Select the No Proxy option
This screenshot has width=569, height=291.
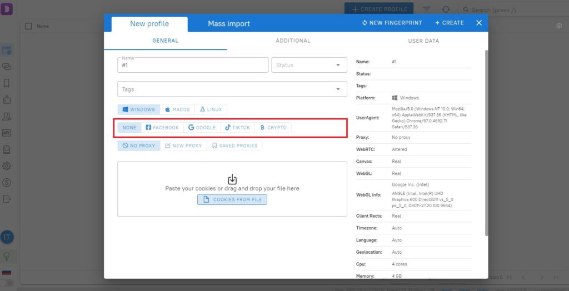click(x=139, y=146)
